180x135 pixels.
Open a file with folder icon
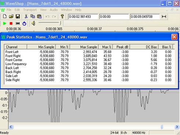11,16
